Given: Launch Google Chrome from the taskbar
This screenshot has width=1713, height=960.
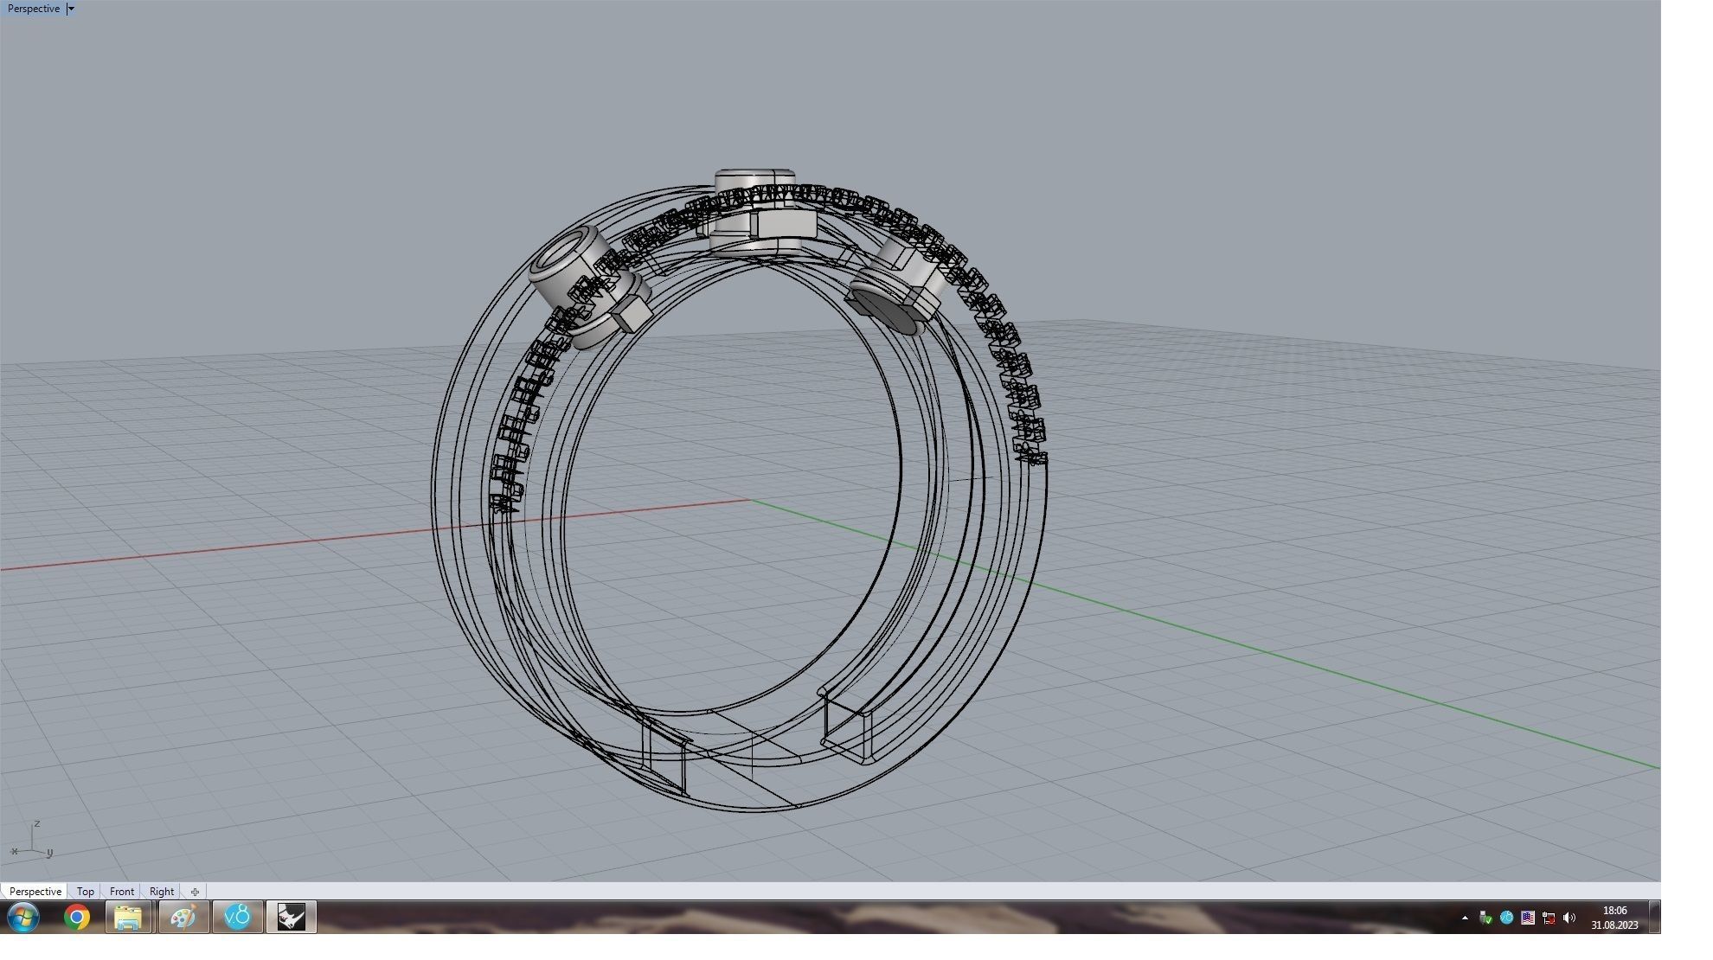Looking at the screenshot, I should [x=76, y=917].
